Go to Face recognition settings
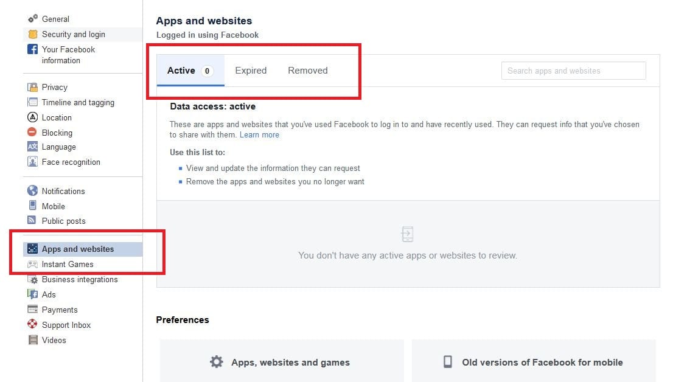This screenshot has width=673, height=382. [71, 162]
